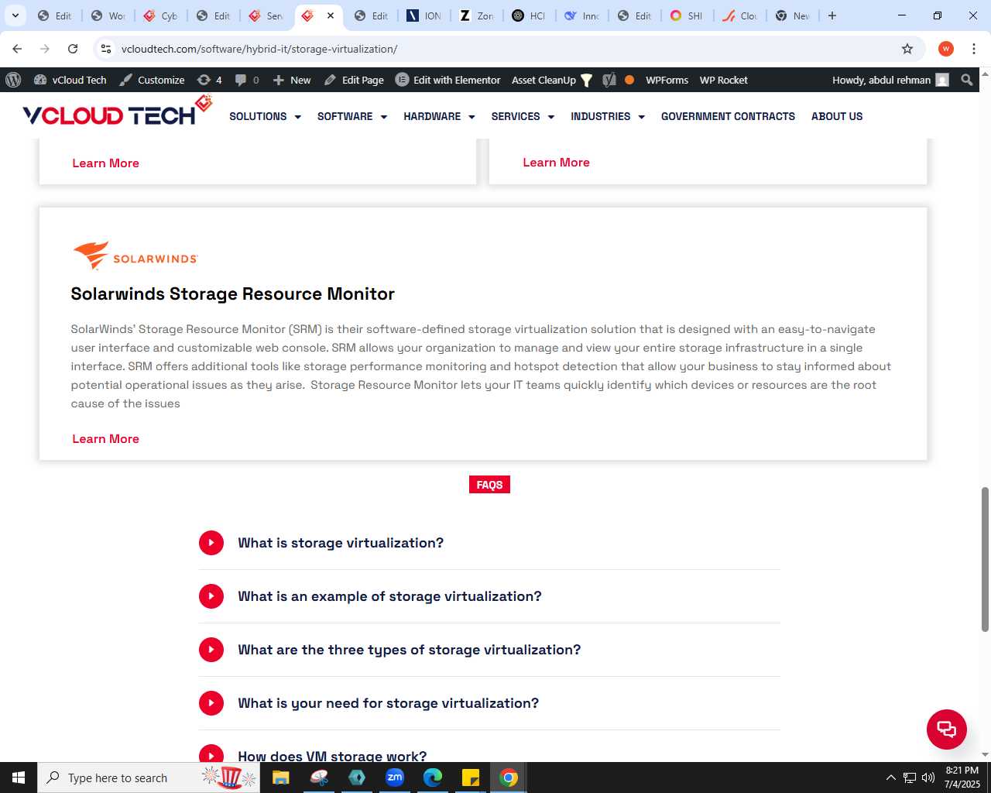This screenshot has width=991, height=793.
Task: Open Sticky Notes from taskbar
Action: click(x=471, y=778)
